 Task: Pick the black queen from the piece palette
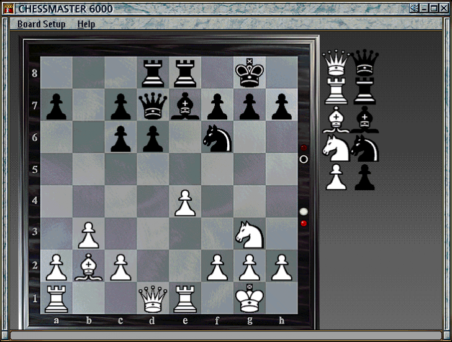(364, 63)
